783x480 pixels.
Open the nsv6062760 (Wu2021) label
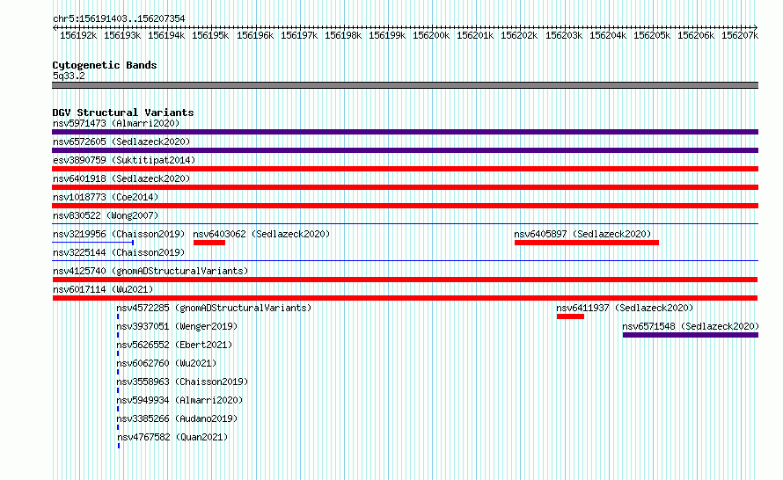pyautogui.click(x=166, y=363)
